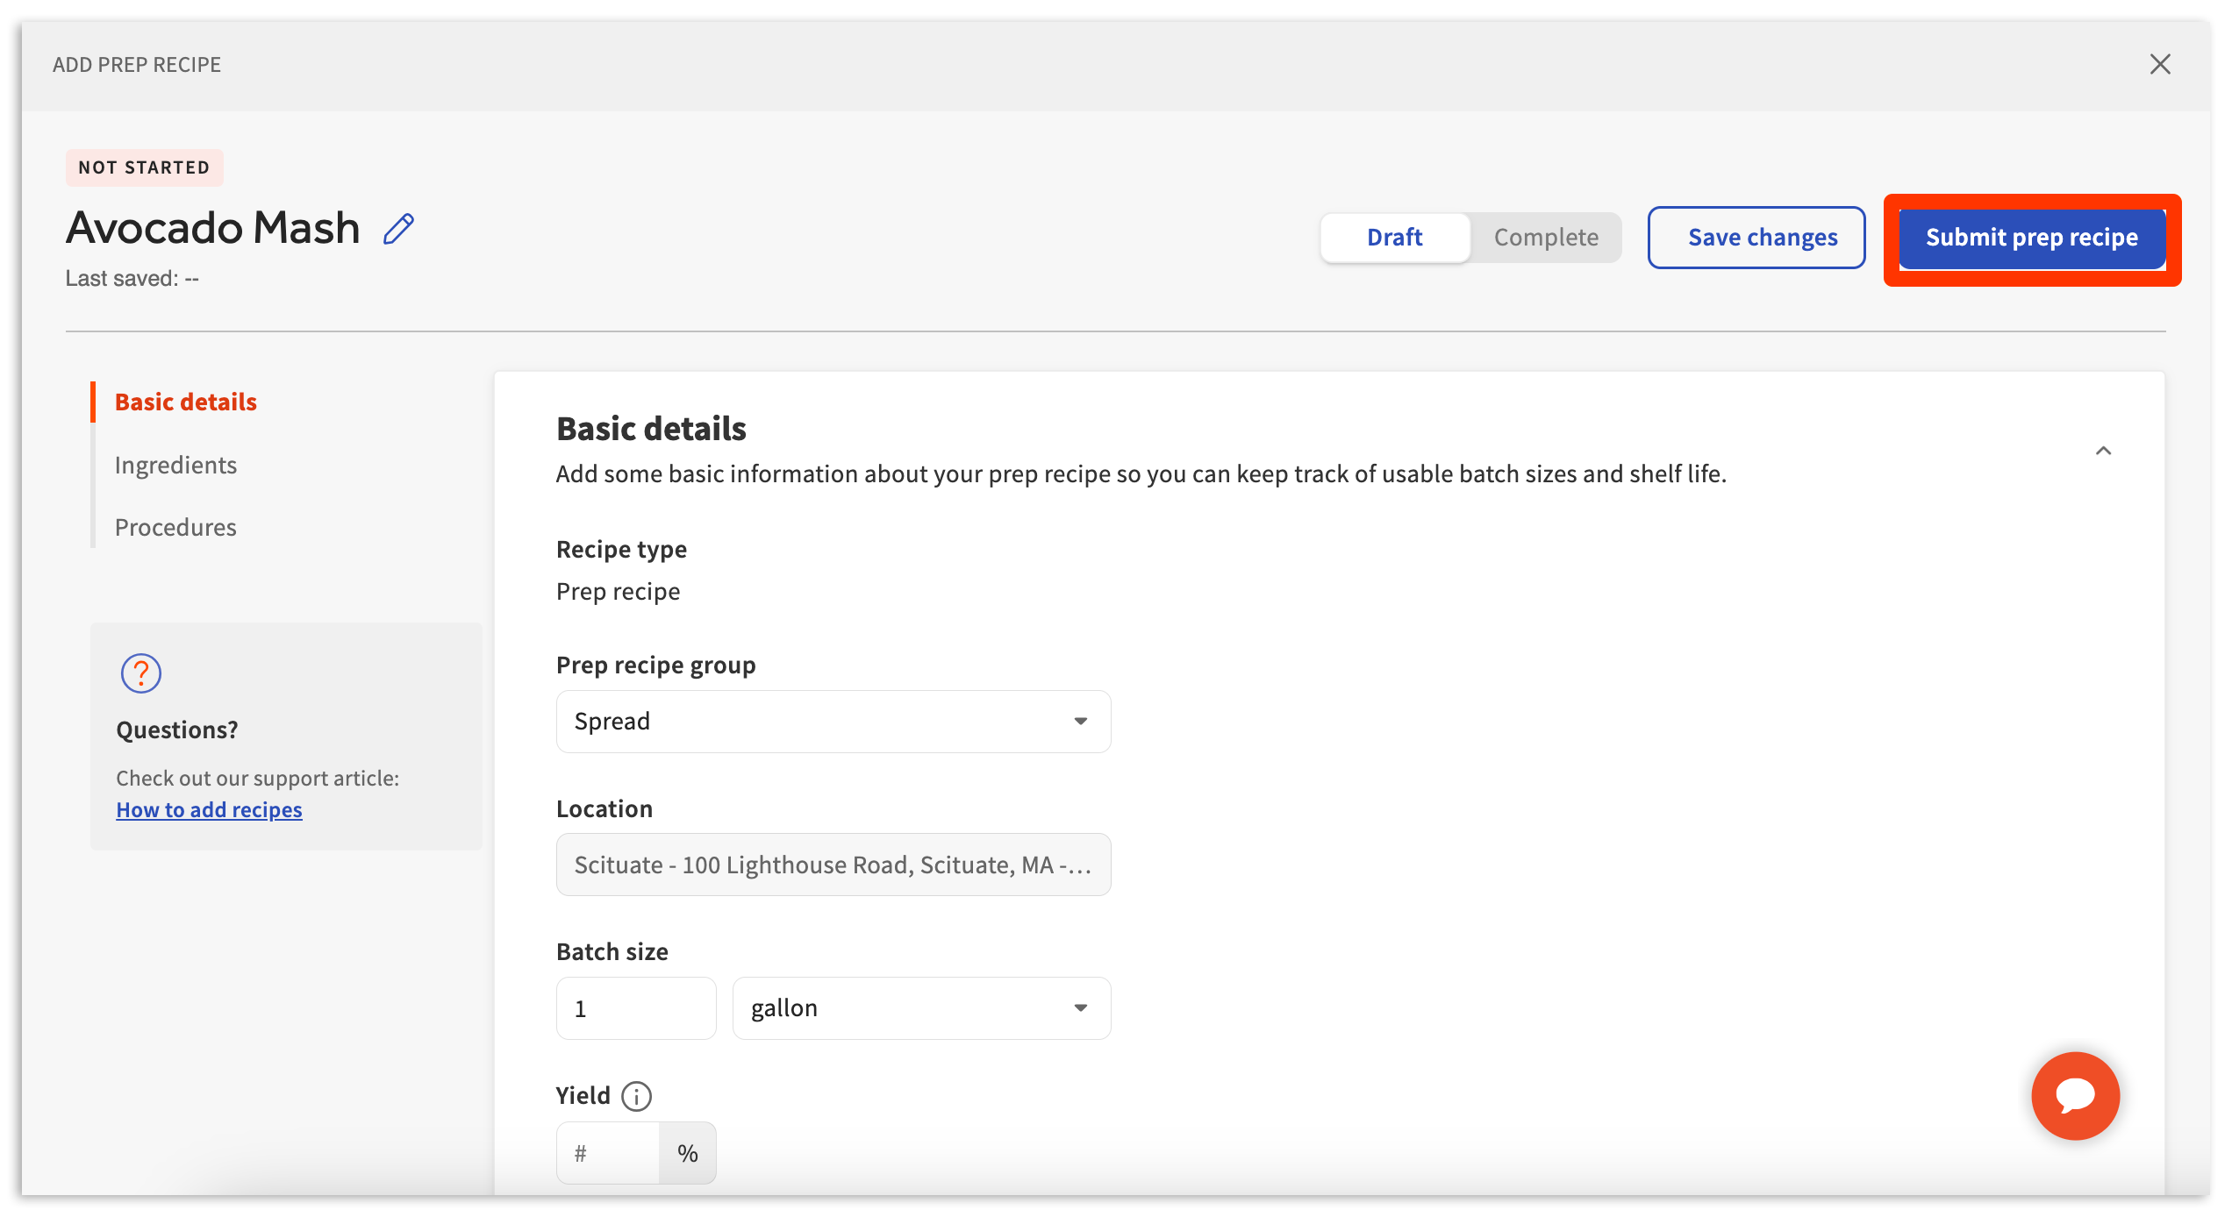Open the Prep recipe group dropdown
The image size is (2232, 1217).
click(x=833, y=722)
